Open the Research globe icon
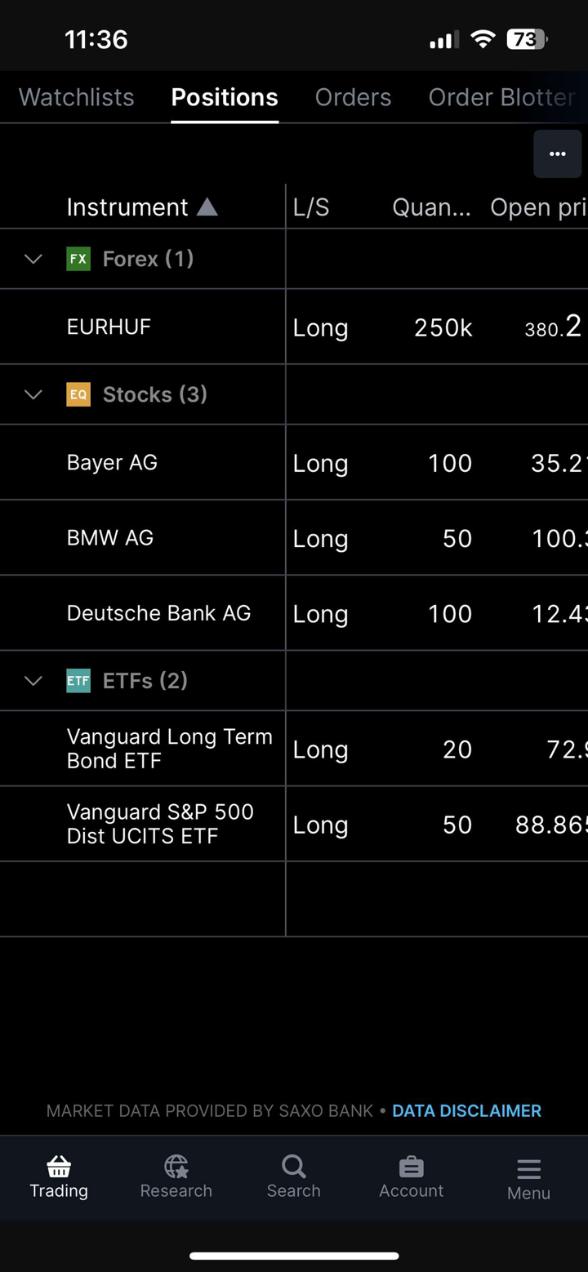This screenshot has height=1272, width=588. [176, 1167]
